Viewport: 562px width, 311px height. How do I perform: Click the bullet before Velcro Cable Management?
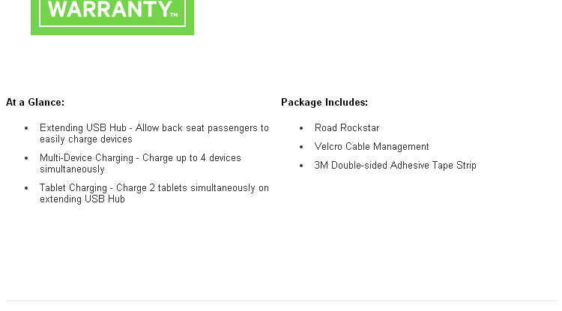[301, 147]
